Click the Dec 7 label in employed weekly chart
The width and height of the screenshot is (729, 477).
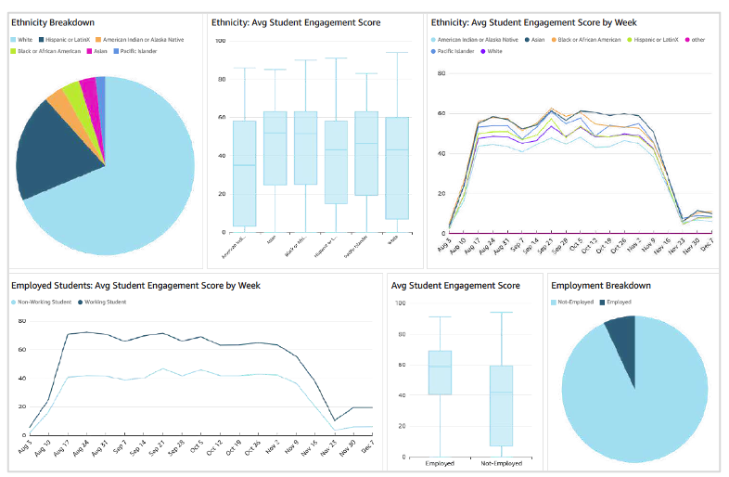[x=367, y=446]
